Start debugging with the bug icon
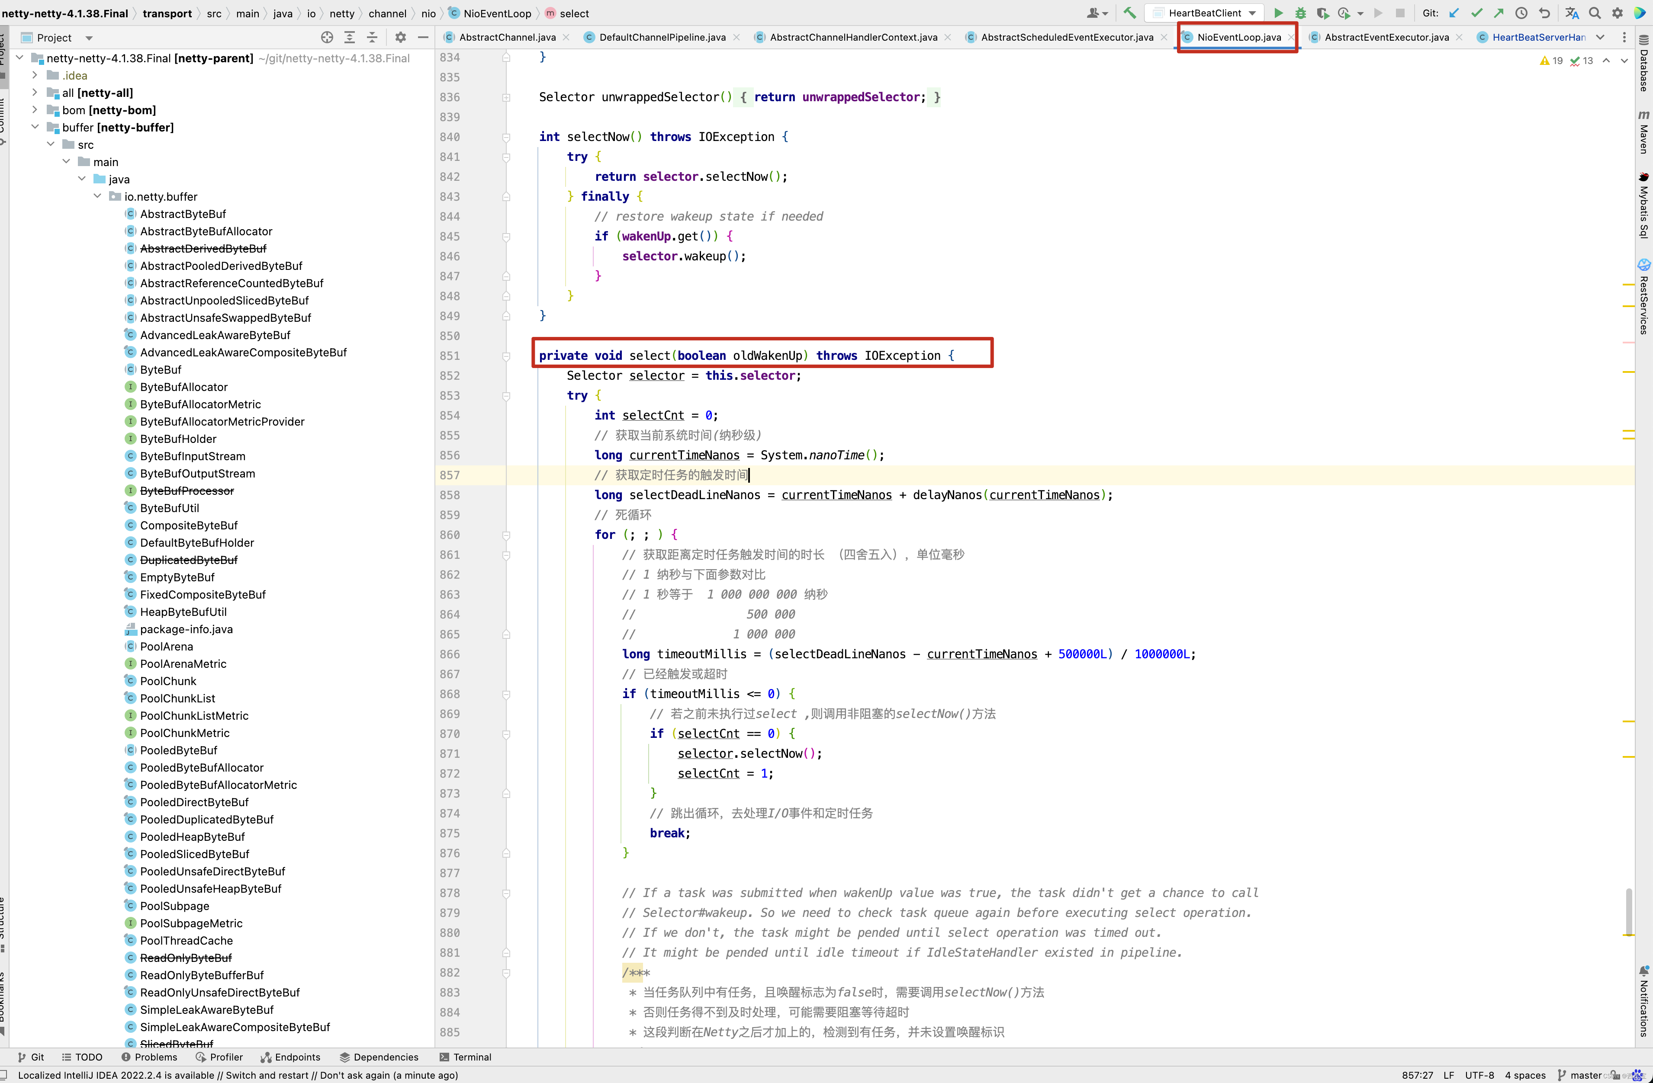This screenshot has width=1653, height=1083. click(x=1300, y=13)
